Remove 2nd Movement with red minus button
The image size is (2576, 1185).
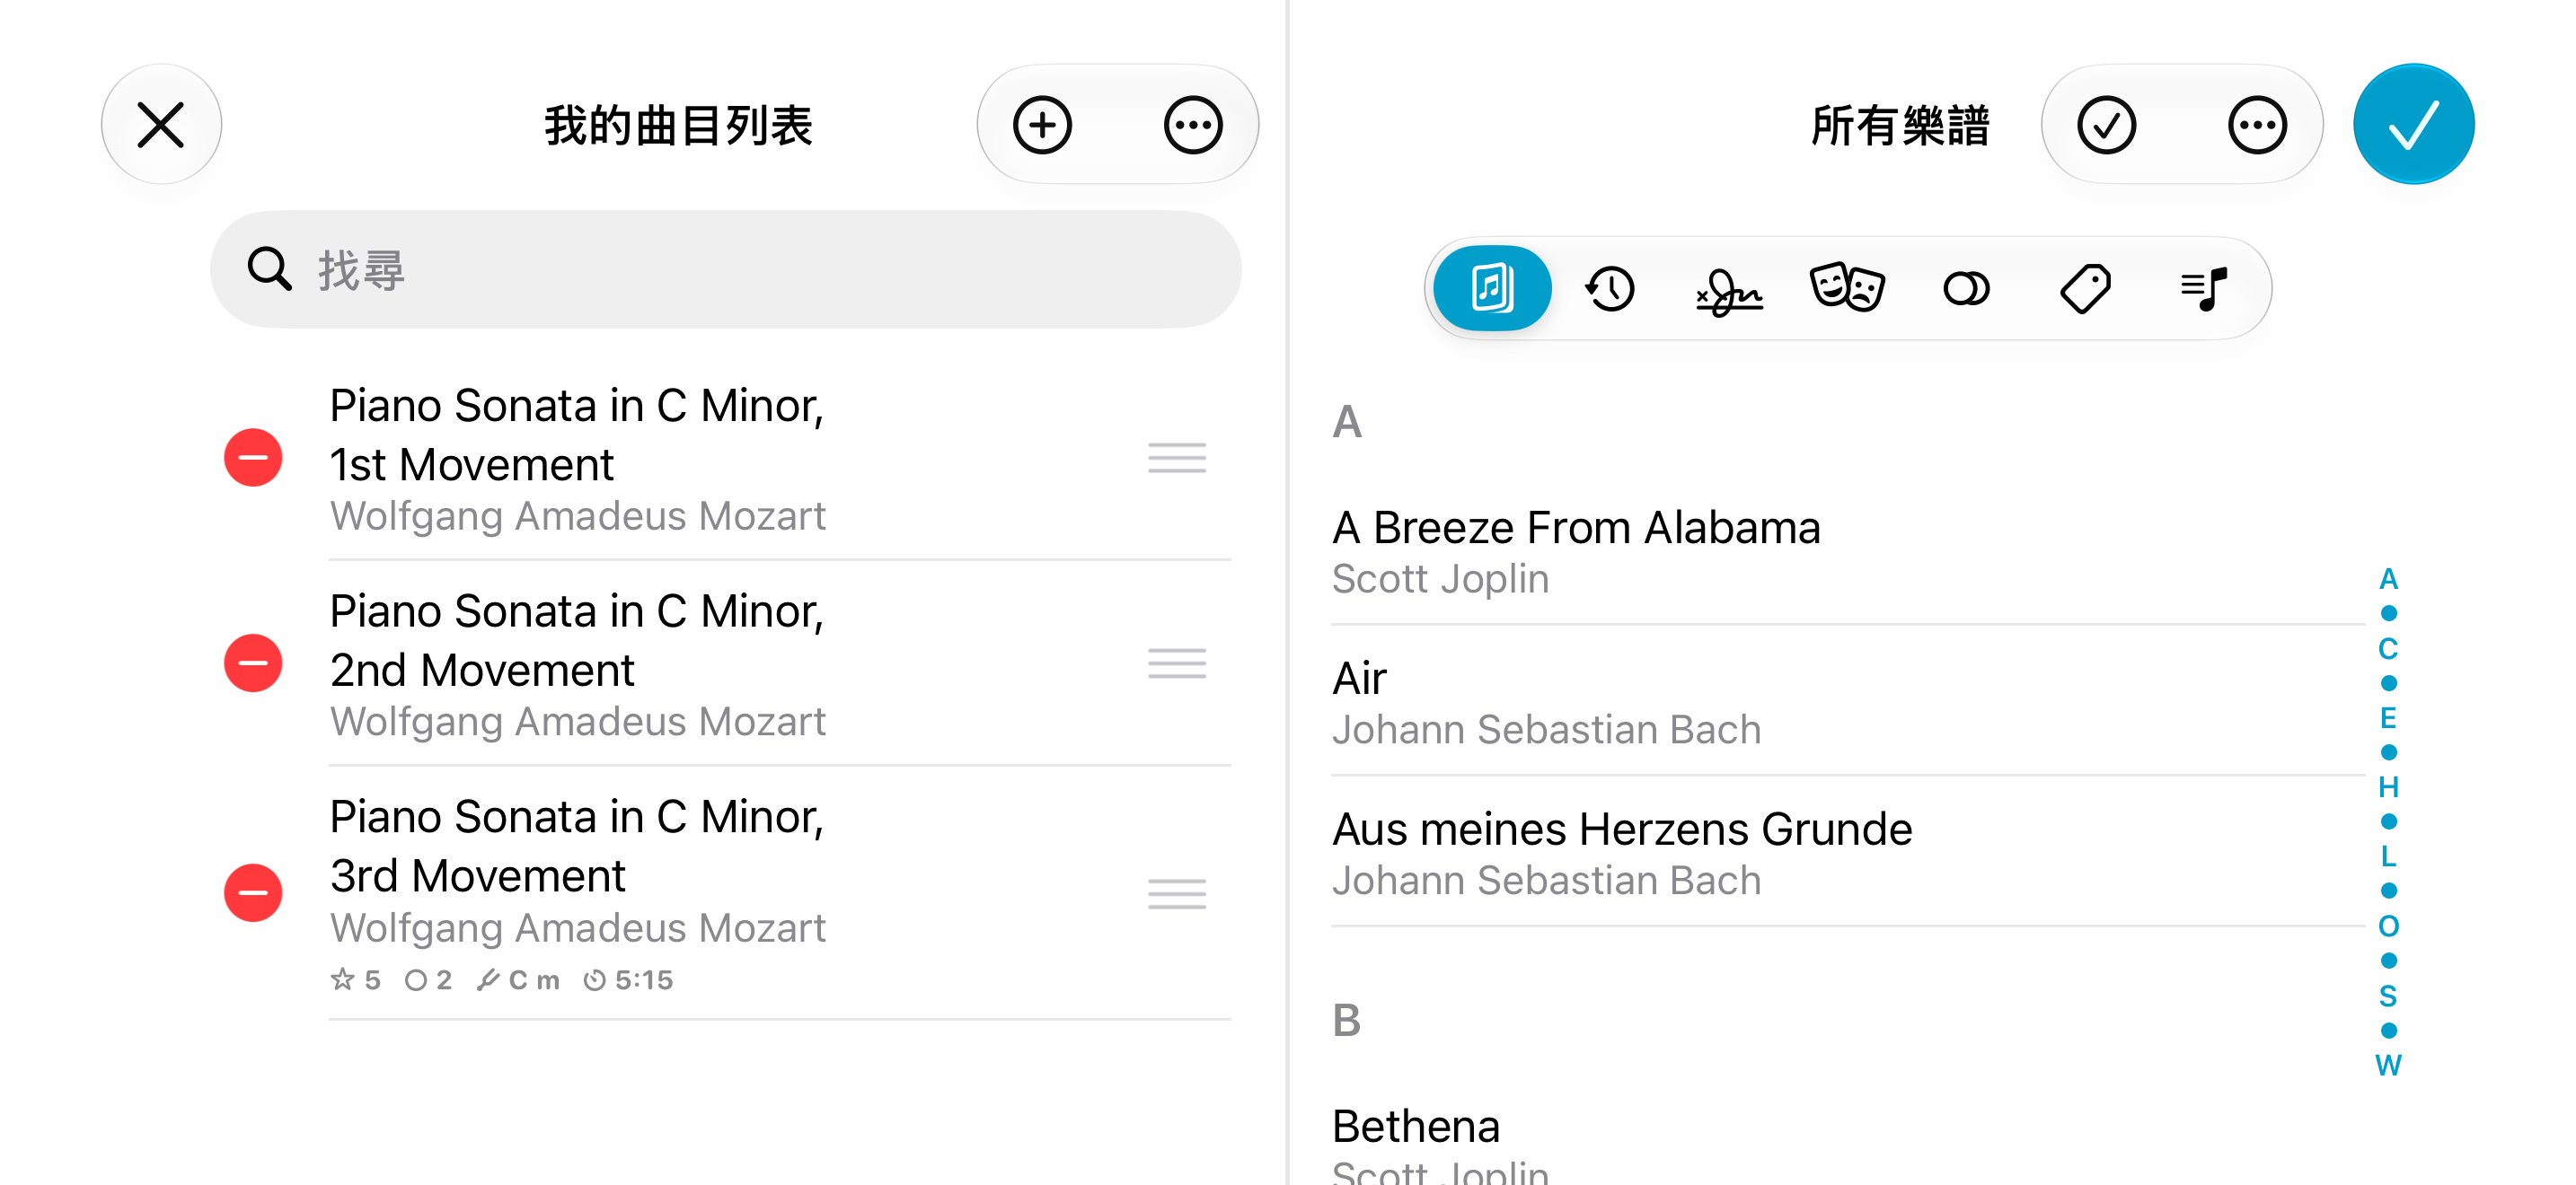point(253,663)
